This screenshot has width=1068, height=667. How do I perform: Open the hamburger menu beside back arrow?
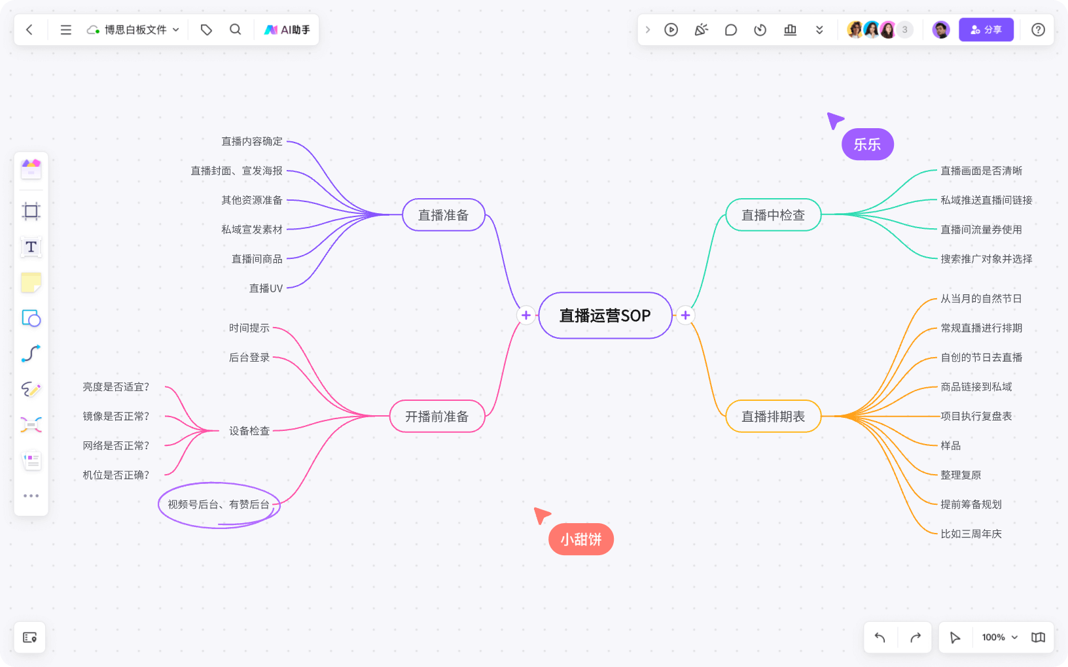(x=65, y=29)
